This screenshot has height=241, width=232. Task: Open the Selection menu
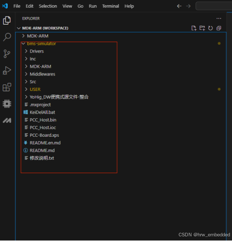pyautogui.click(x=48, y=6)
